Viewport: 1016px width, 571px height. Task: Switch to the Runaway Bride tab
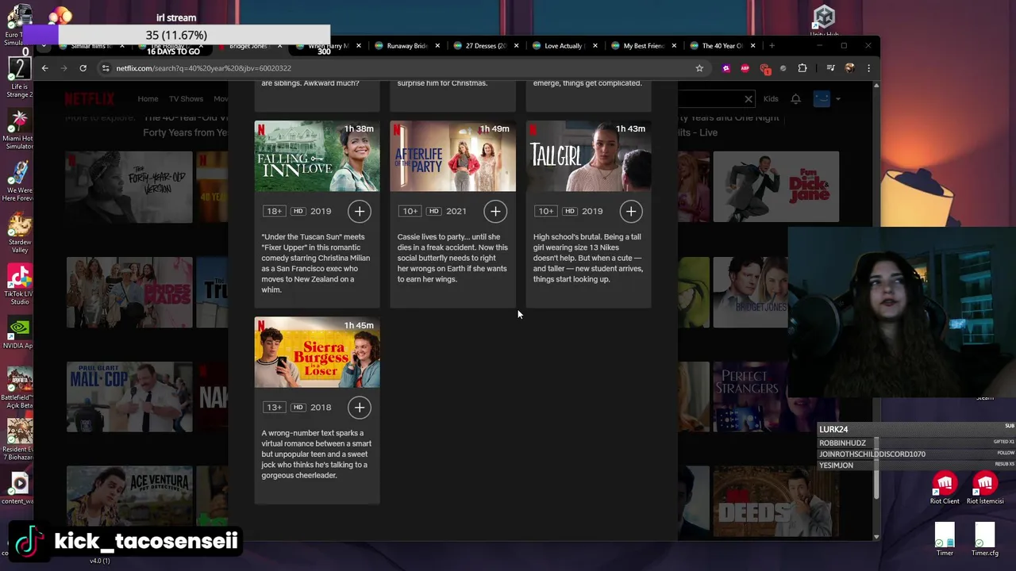[407, 46]
